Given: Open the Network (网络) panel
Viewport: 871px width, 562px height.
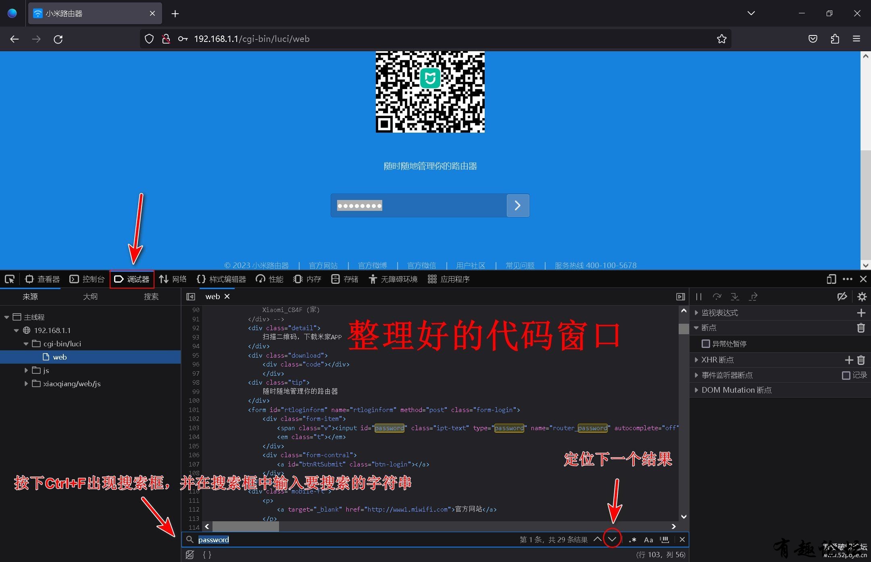Looking at the screenshot, I should (x=173, y=279).
